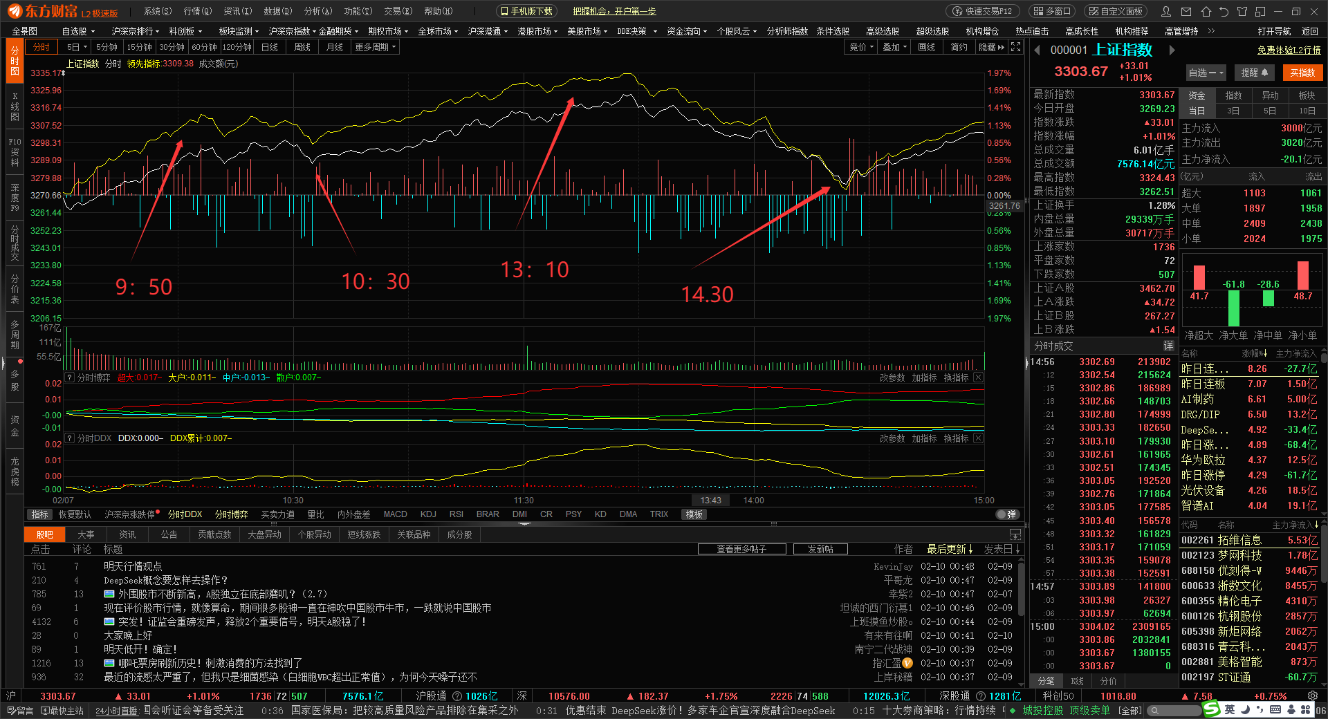Click the undo back arrow icon
The width and height of the screenshot is (1328, 719).
click(1224, 11)
